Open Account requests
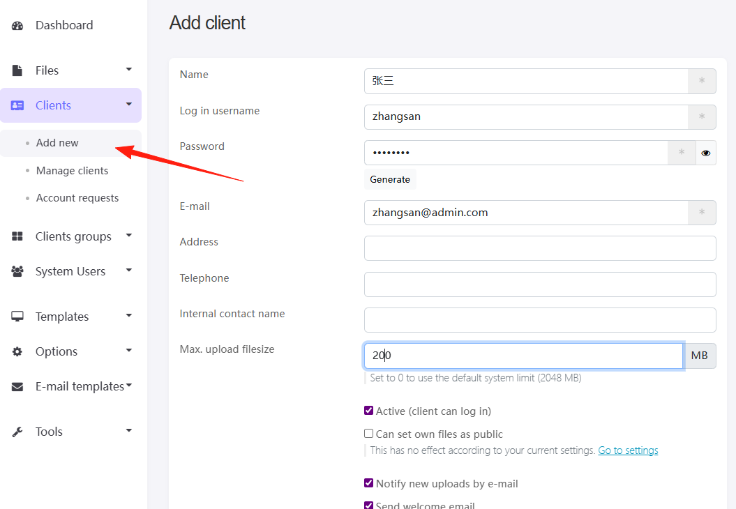The image size is (736, 509). (x=77, y=198)
